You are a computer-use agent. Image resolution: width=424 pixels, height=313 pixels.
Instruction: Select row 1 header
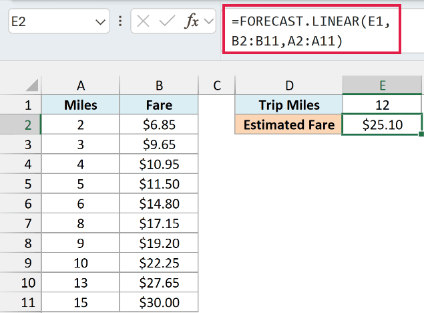pyautogui.click(x=21, y=105)
